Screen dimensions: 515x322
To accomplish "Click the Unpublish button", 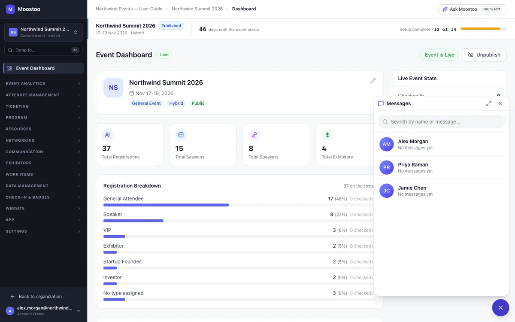I will 484,55.
